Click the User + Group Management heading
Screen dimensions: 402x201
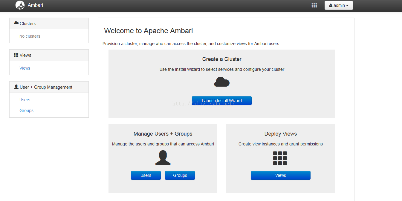(x=46, y=87)
